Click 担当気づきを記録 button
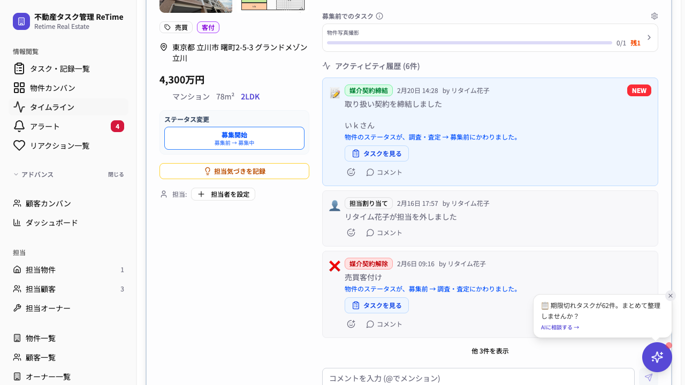685x385 pixels. pos(234,171)
